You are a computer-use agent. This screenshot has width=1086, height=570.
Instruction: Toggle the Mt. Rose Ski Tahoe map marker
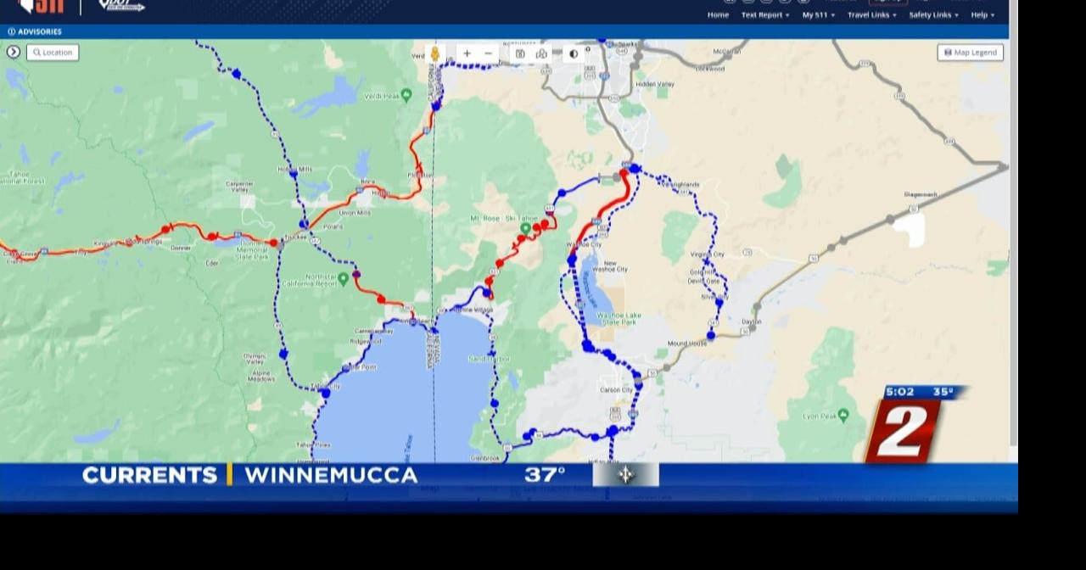[525, 228]
